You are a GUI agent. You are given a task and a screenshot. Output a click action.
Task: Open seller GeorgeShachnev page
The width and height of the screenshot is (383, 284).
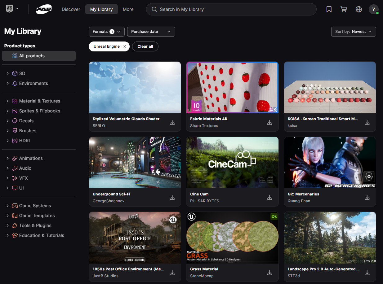(x=109, y=201)
